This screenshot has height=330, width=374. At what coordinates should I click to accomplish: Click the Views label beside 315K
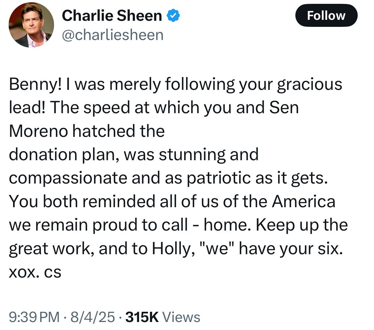click(181, 317)
